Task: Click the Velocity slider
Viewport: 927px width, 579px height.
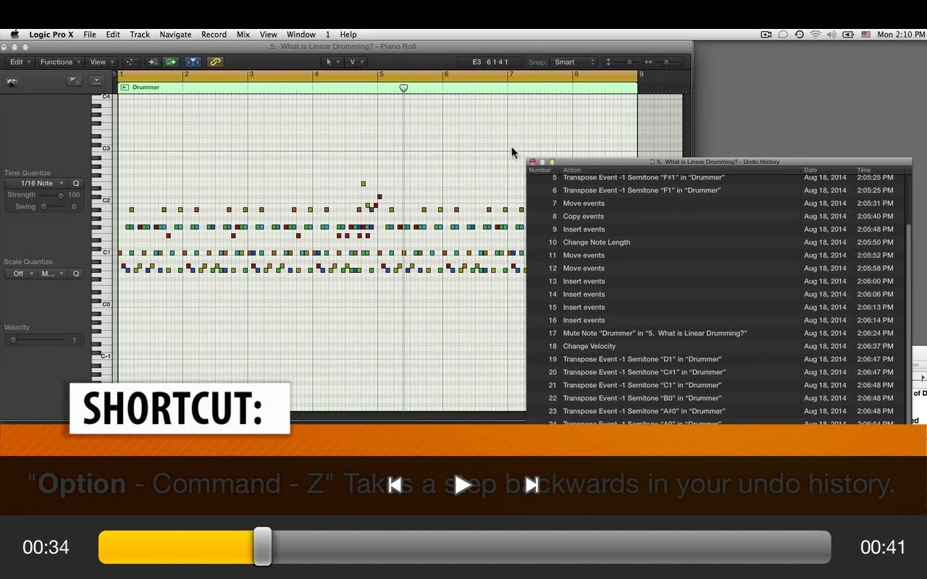Action: point(38,340)
